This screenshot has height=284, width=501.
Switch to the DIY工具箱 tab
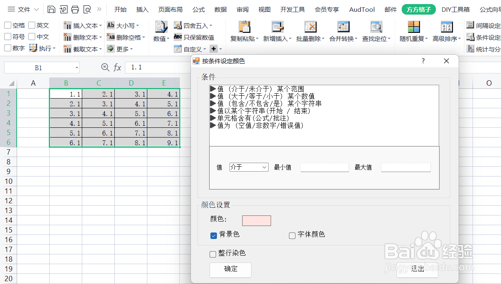coord(456,9)
